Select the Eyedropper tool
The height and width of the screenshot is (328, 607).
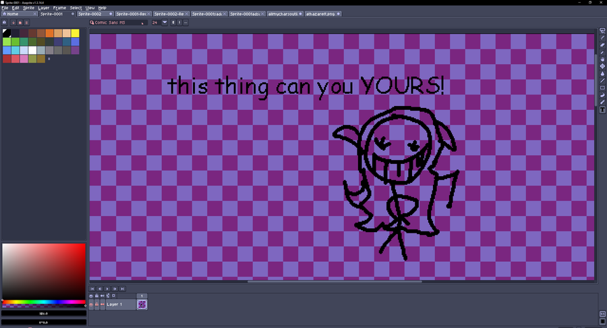pos(602,52)
